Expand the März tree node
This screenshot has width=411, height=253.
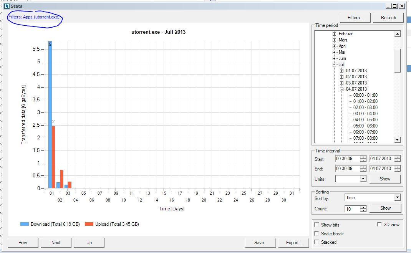coord(334,40)
